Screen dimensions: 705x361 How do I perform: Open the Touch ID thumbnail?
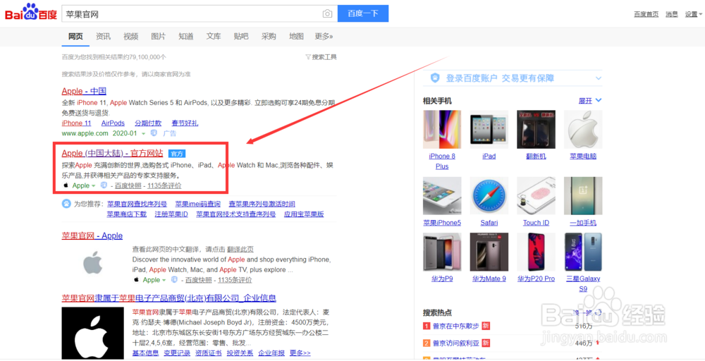coord(536,196)
